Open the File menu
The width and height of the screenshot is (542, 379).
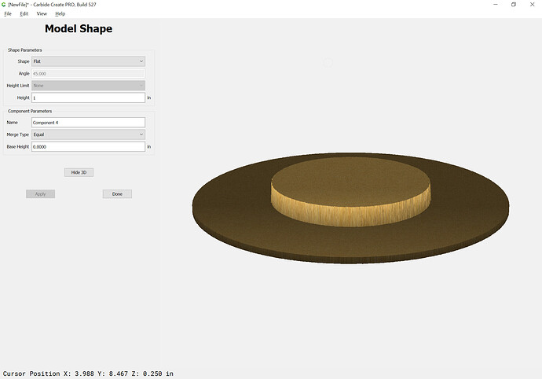click(x=8, y=13)
